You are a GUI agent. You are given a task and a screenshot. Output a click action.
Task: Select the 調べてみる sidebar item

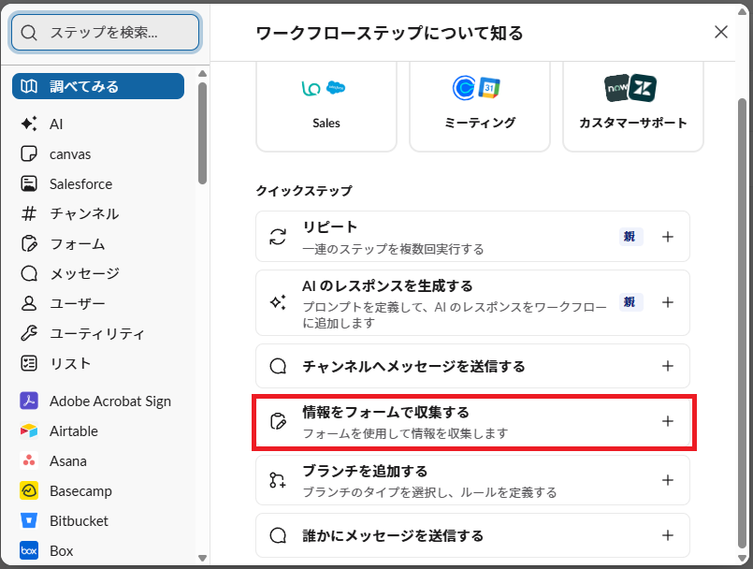tap(98, 86)
